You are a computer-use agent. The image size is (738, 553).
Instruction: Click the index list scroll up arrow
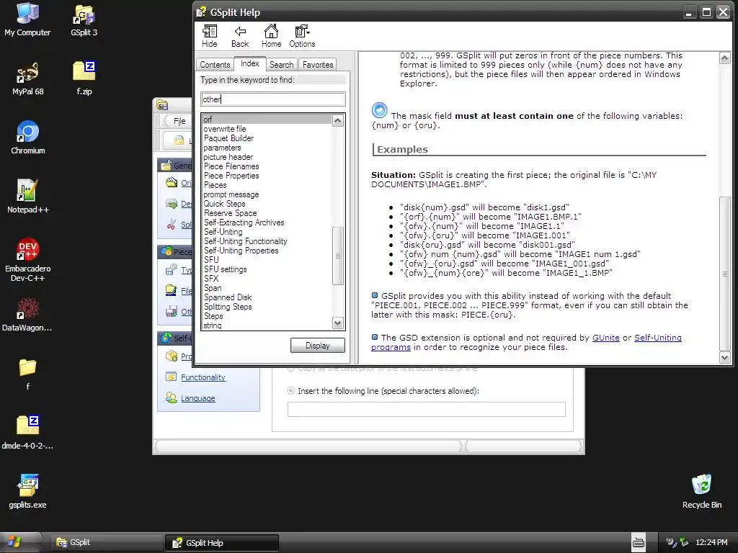[337, 121]
